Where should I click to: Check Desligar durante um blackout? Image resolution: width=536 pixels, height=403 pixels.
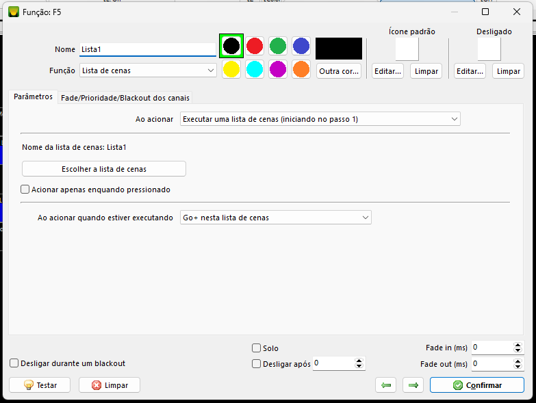click(x=14, y=363)
